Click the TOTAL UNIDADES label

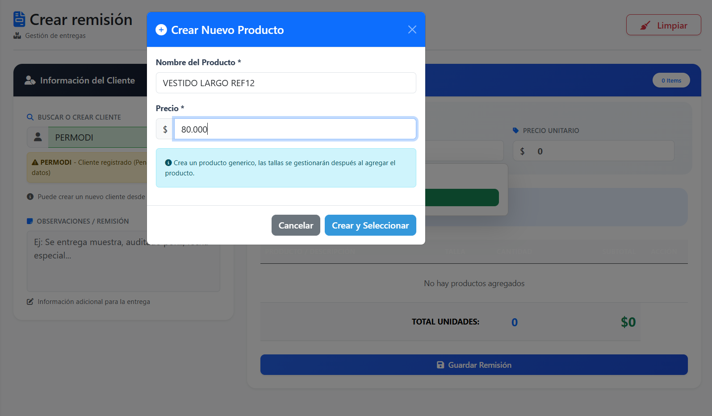(445, 322)
